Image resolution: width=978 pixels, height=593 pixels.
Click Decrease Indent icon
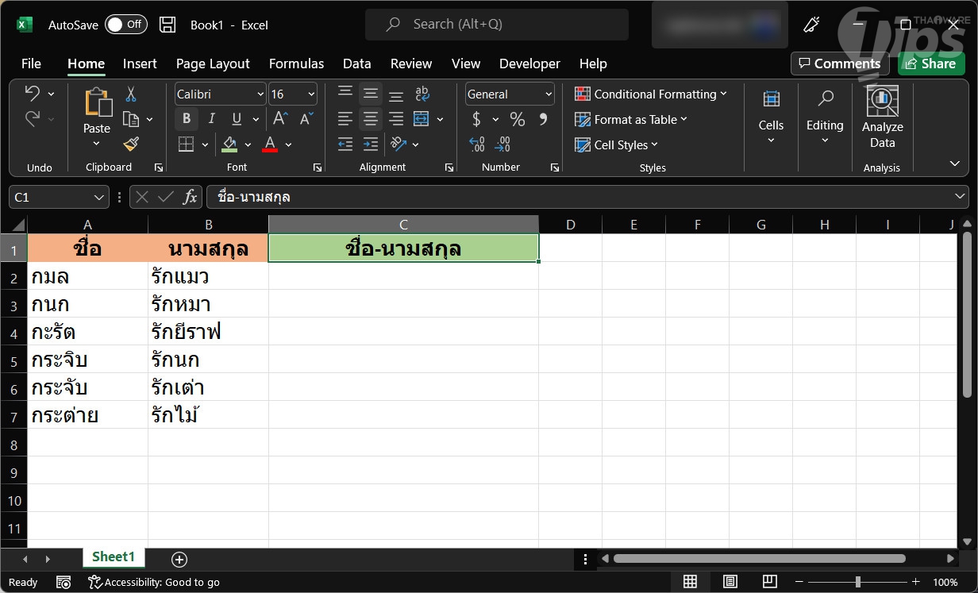pyautogui.click(x=345, y=144)
